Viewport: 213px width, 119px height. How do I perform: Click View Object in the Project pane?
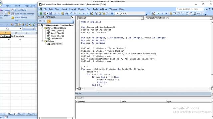point(44,21)
